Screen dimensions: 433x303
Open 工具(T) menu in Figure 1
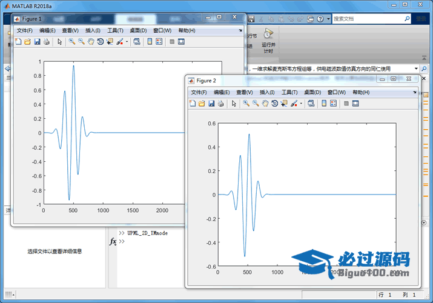tap(115, 31)
